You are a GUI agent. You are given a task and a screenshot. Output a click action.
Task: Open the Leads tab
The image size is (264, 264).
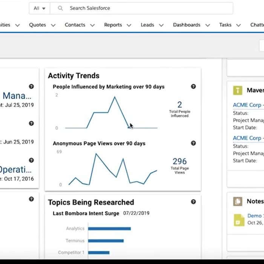point(147,25)
